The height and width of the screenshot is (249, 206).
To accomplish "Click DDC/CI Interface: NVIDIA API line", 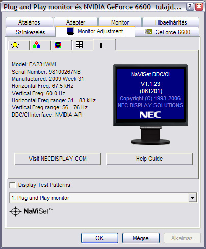I will tap(47, 115).
